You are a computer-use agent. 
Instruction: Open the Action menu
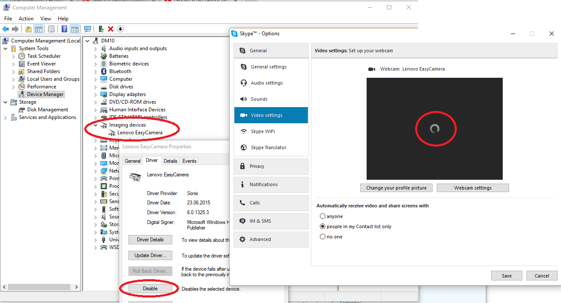pyautogui.click(x=26, y=19)
